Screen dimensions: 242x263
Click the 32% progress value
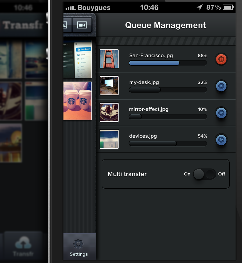pos(202,82)
